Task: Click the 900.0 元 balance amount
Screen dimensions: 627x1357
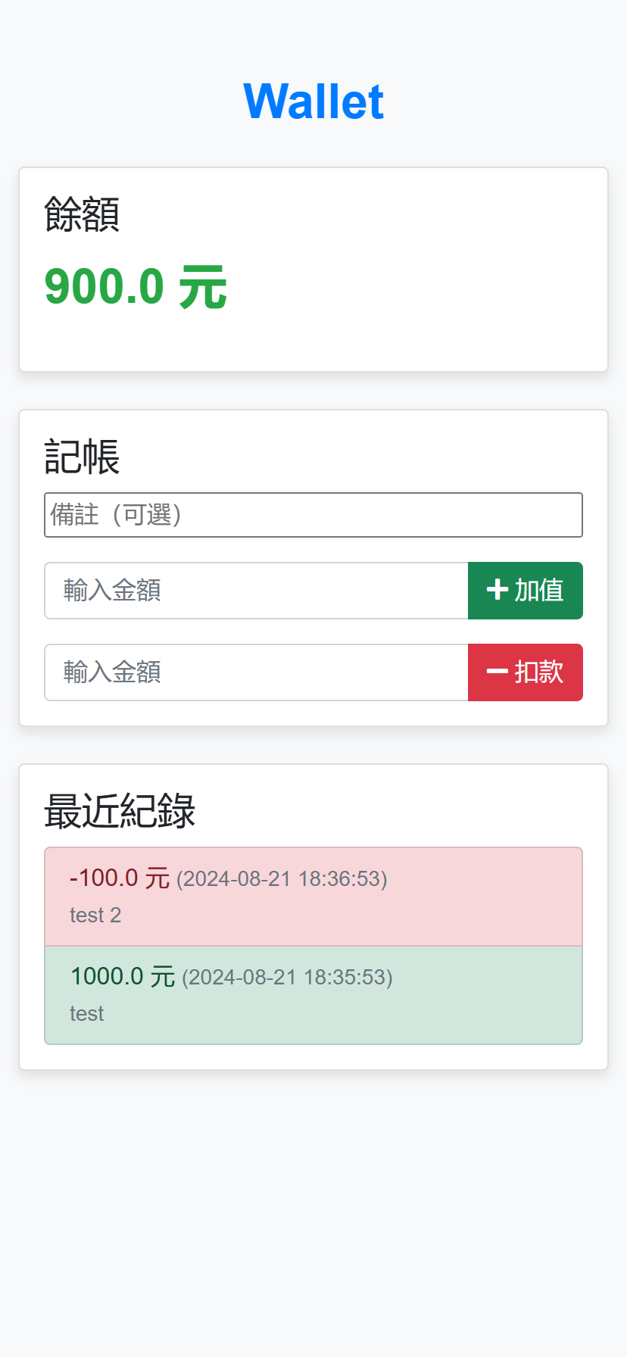Action: pos(136,286)
